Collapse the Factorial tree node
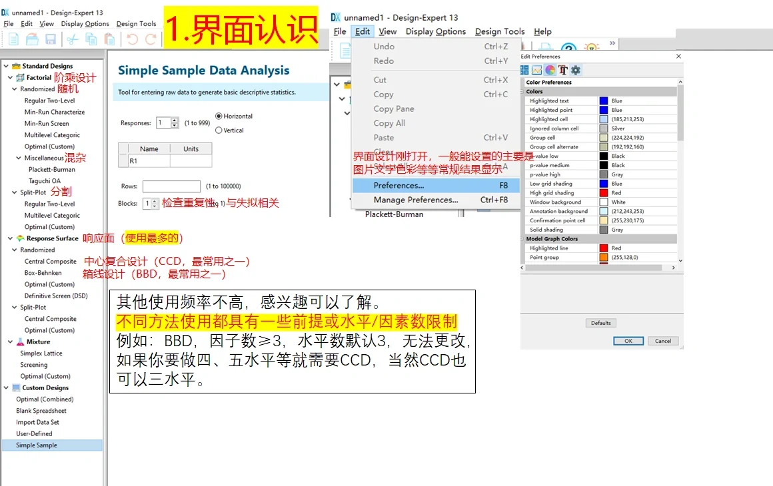 [x=10, y=77]
